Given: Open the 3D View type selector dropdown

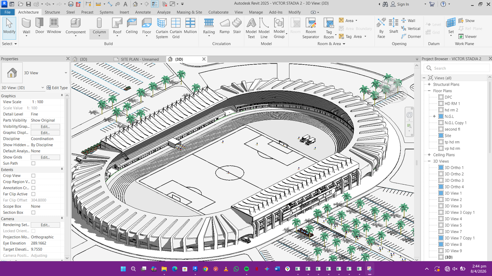Looking at the screenshot, I should (66, 73).
